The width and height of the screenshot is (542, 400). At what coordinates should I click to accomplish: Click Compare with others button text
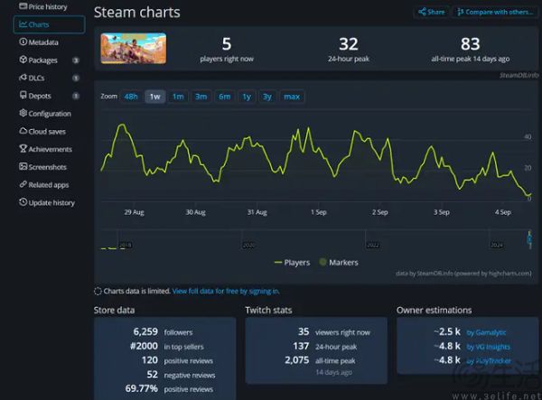500,12
